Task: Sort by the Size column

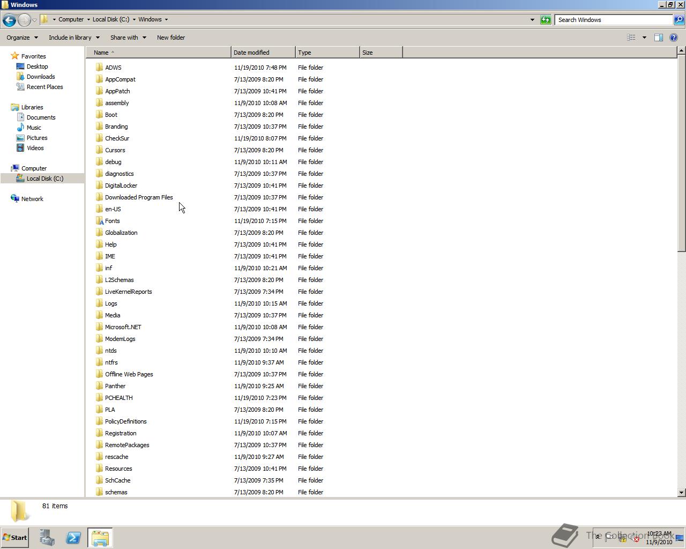Action: pos(381,53)
